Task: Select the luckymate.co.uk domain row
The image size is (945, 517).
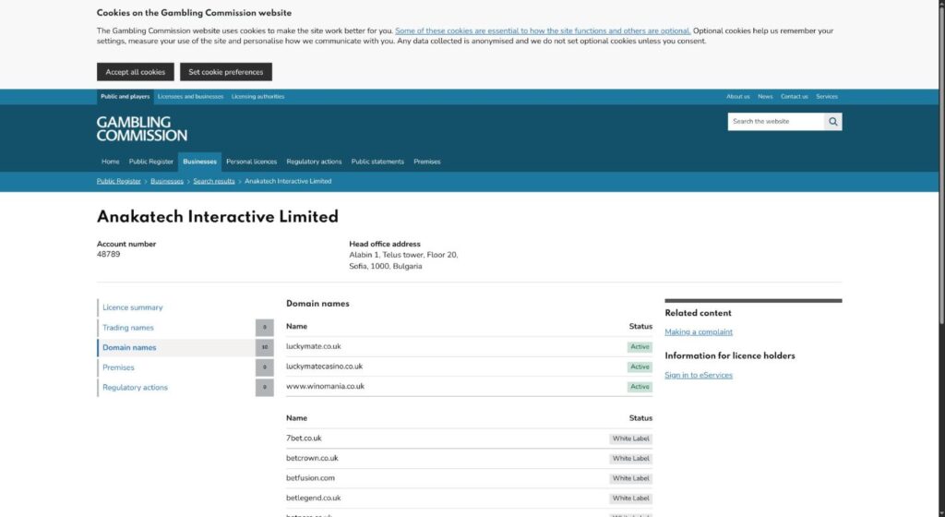Action: [469, 346]
